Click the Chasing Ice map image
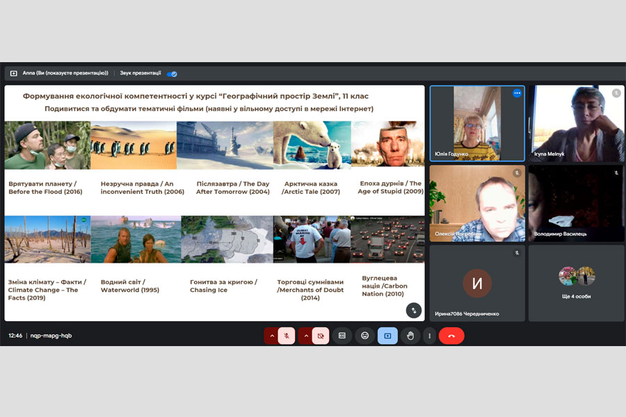This screenshot has width=626, height=417. coord(227,239)
